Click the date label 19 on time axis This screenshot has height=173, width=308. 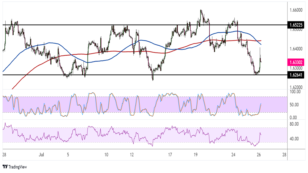196,155
